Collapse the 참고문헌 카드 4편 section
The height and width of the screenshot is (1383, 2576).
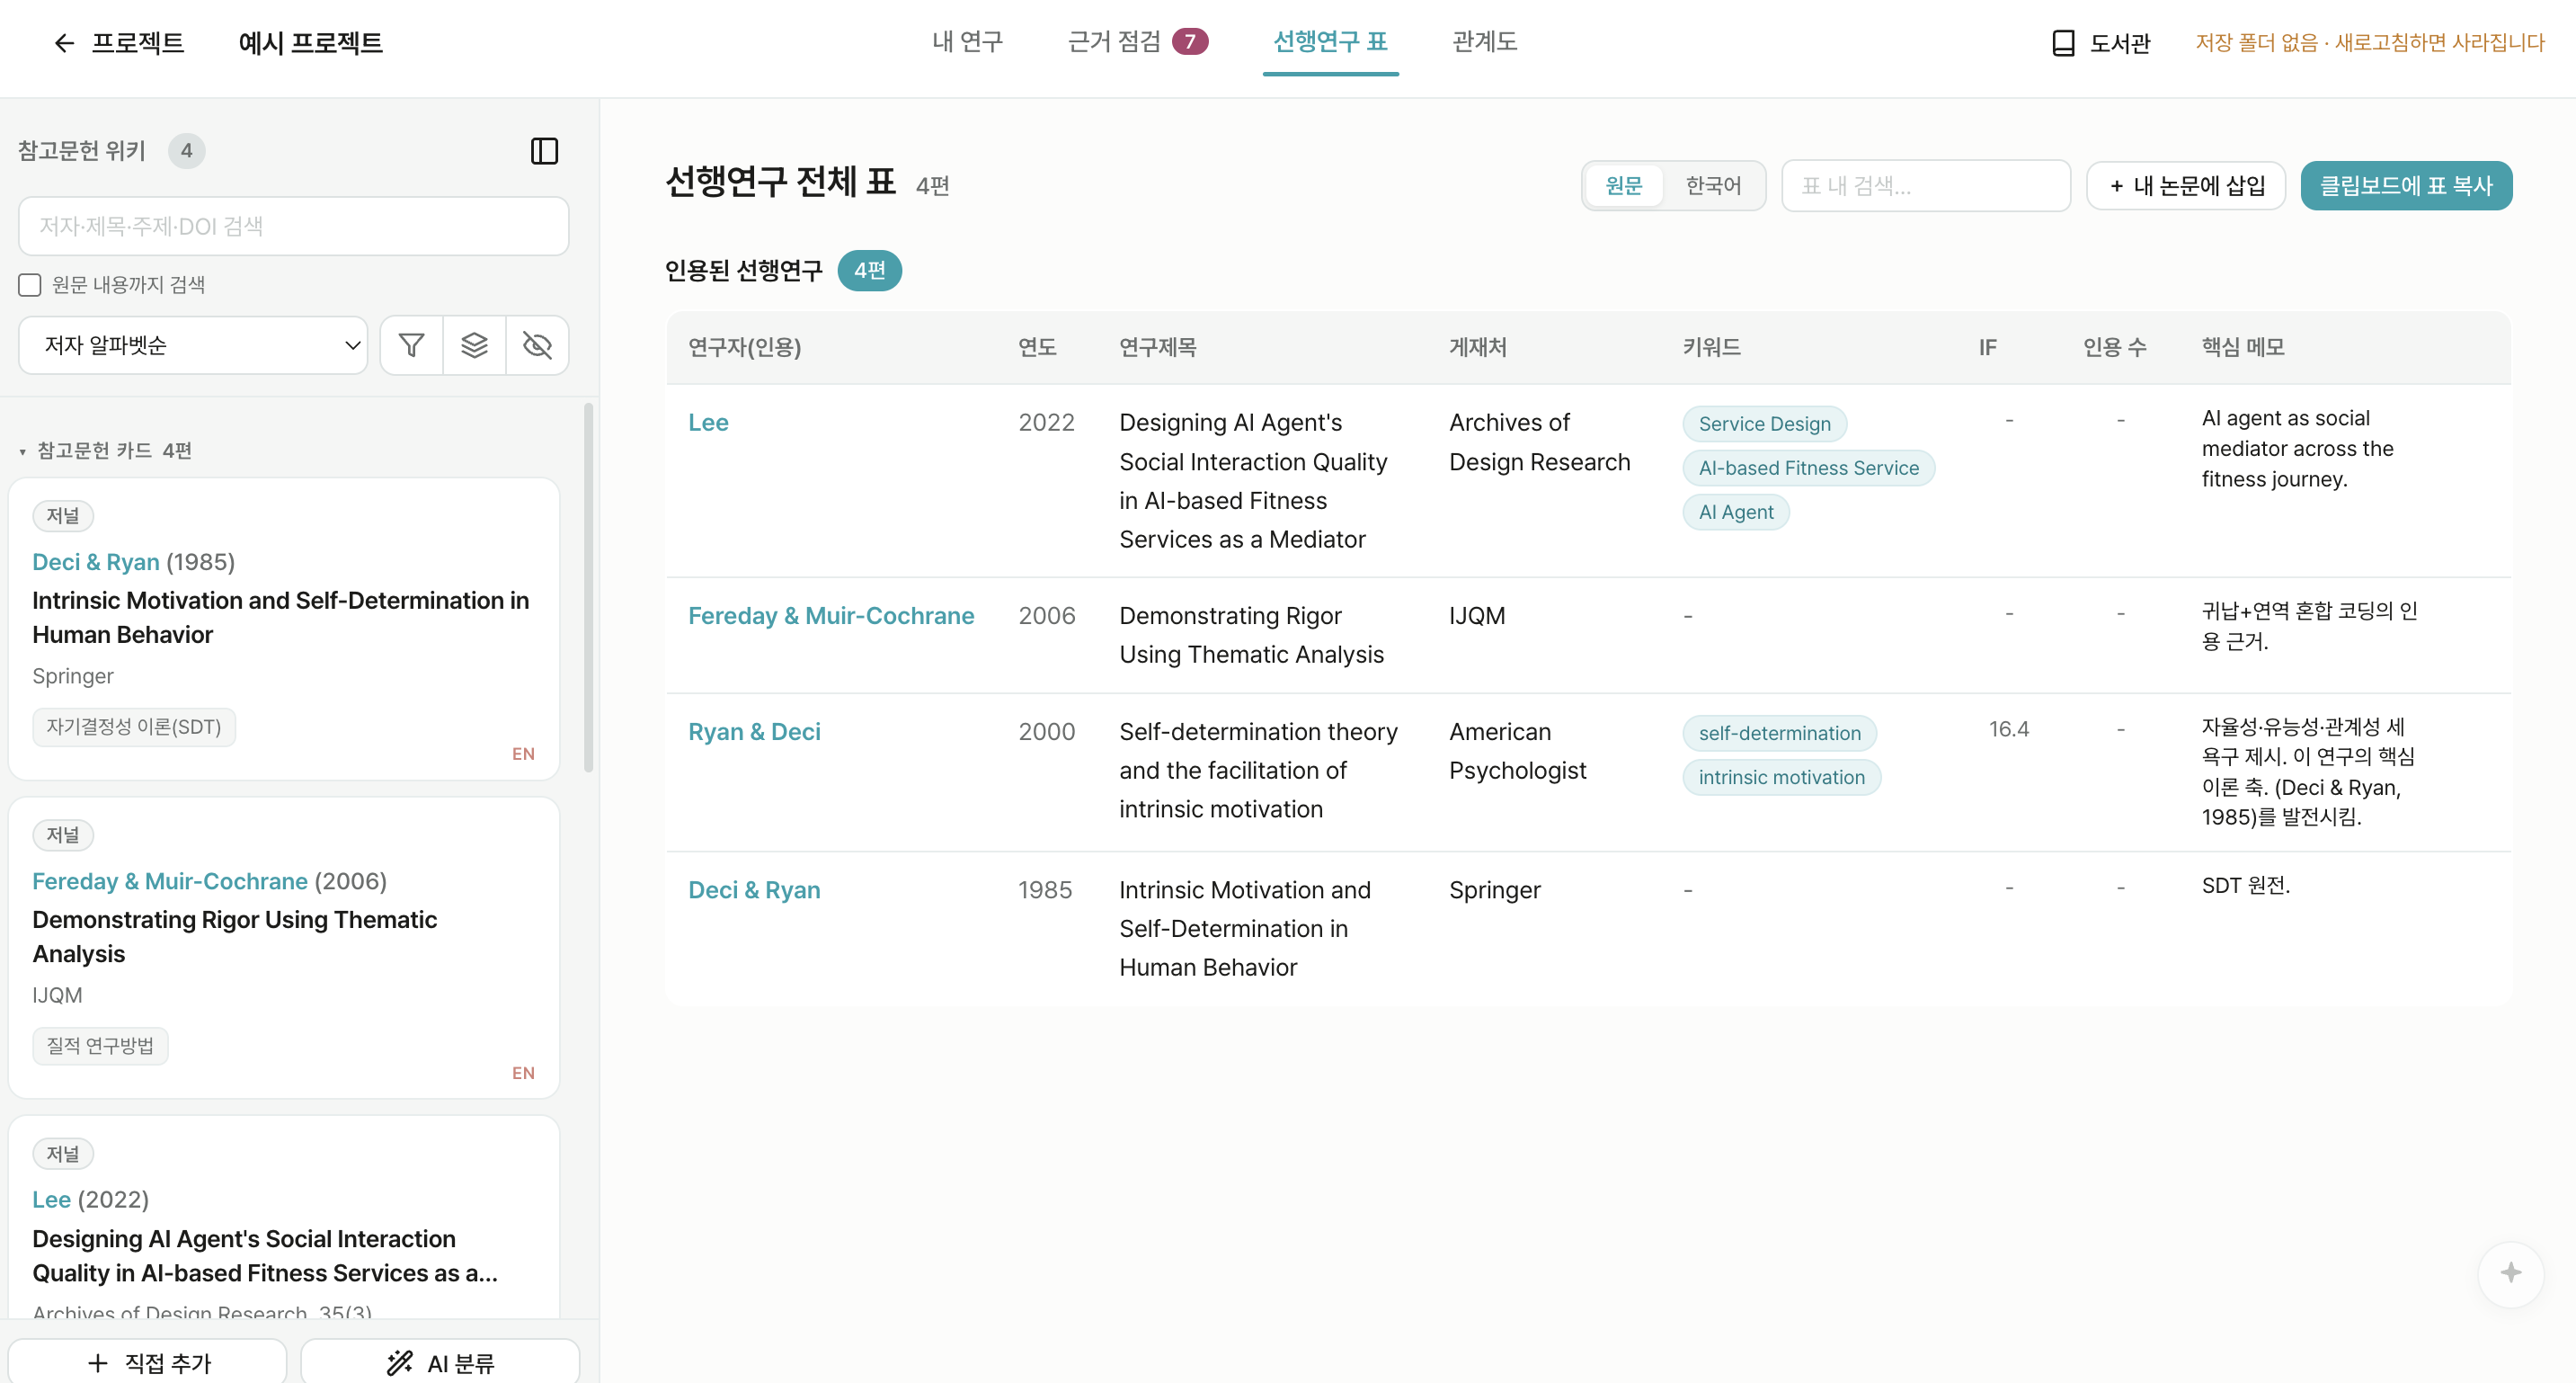coord(105,451)
